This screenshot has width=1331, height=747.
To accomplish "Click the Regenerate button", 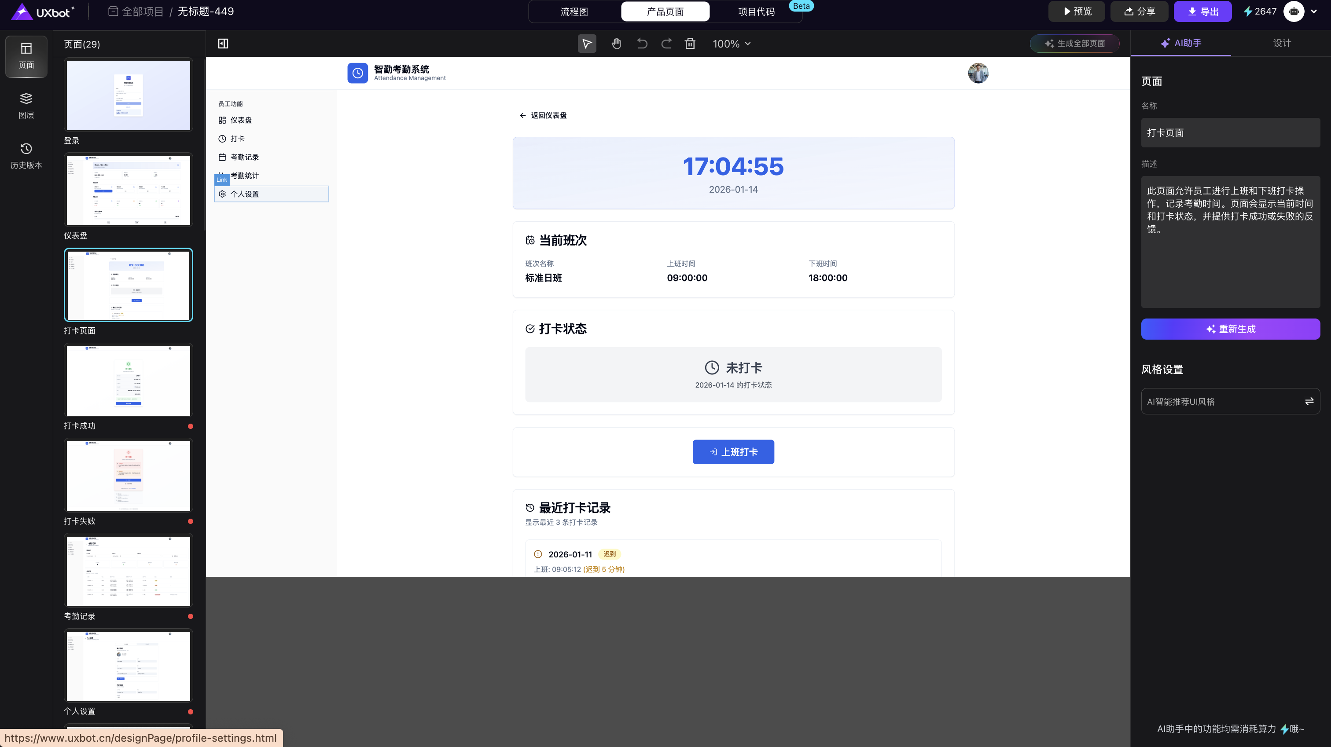I will coord(1230,329).
